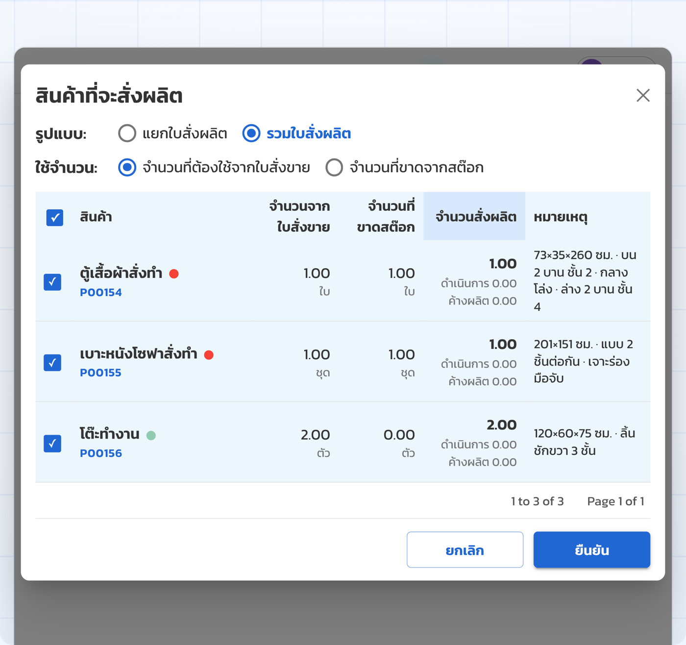686x645 pixels.
Task: Open product code P00154 link
Action: click(x=101, y=293)
